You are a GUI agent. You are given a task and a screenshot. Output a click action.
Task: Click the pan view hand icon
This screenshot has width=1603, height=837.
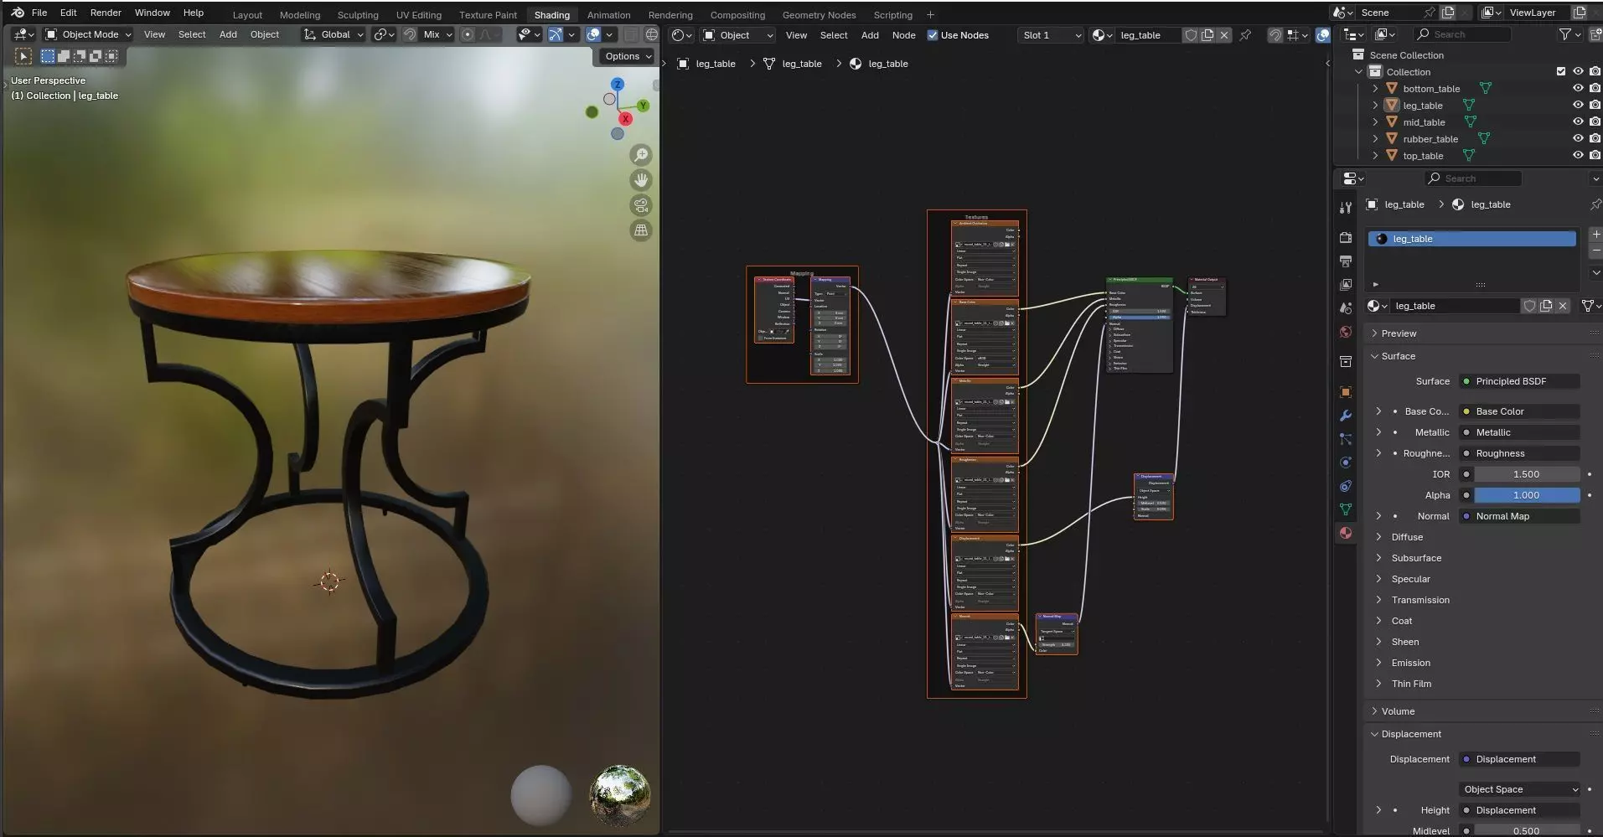pos(641,180)
